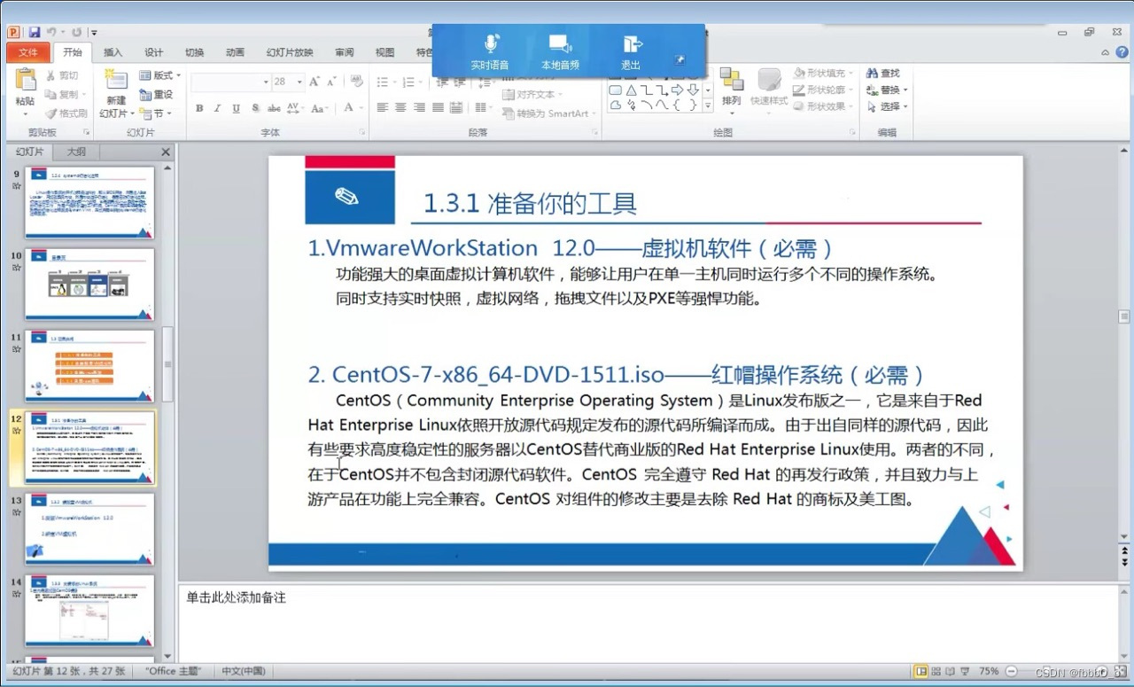
Task: Decrease font size with smaller A icon
Action: [x=331, y=82]
